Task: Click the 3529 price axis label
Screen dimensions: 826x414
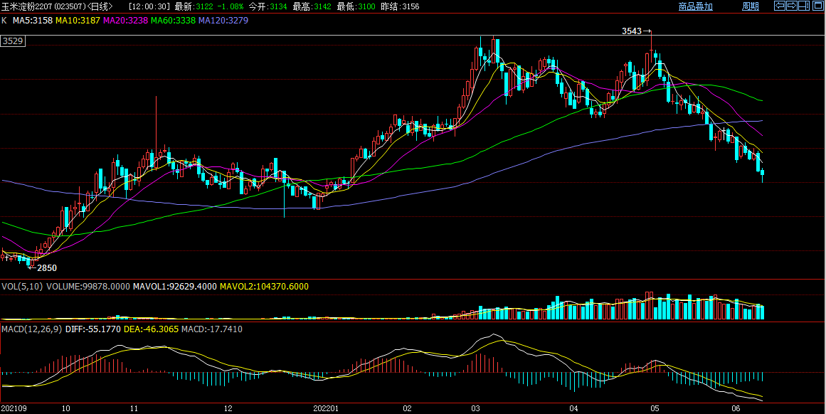Action: tap(13, 41)
